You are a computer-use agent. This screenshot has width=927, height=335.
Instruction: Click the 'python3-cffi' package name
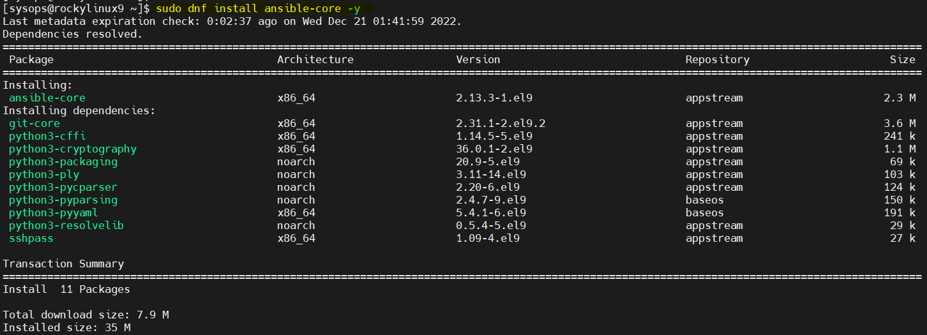[47, 136]
